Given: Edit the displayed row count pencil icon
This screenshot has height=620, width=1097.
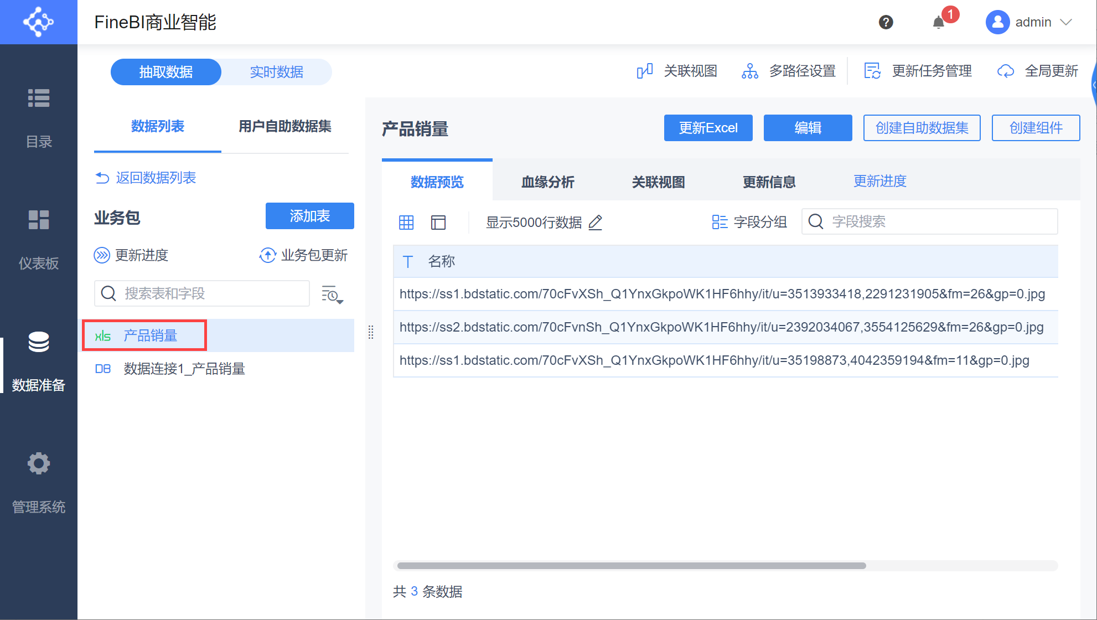Looking at the screenshot, I should (596, 223).
